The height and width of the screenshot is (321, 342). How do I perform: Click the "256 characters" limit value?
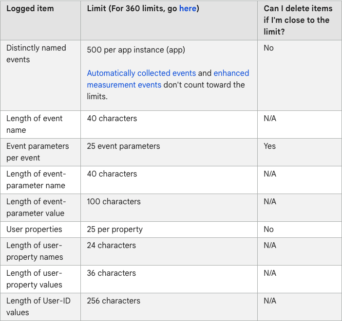114,301
